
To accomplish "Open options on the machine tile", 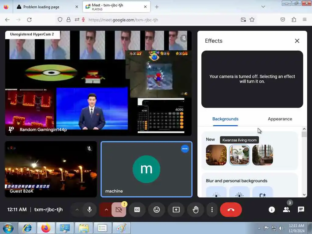I will [x=185, y=149].
